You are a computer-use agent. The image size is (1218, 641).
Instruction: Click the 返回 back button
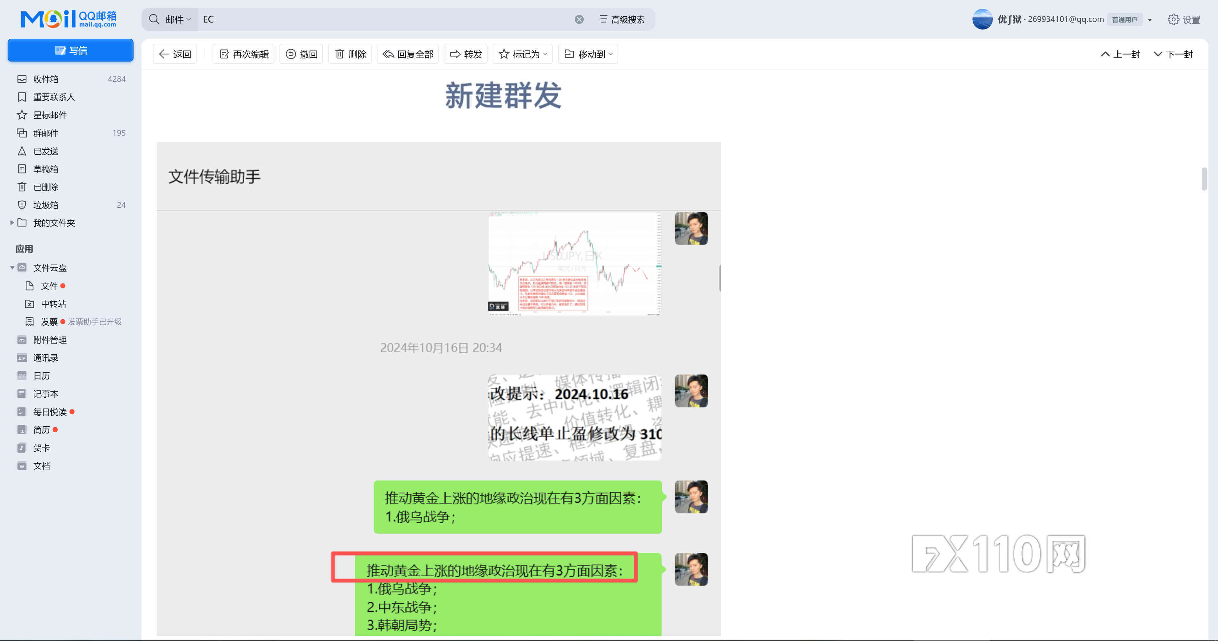tap(175, 54)
